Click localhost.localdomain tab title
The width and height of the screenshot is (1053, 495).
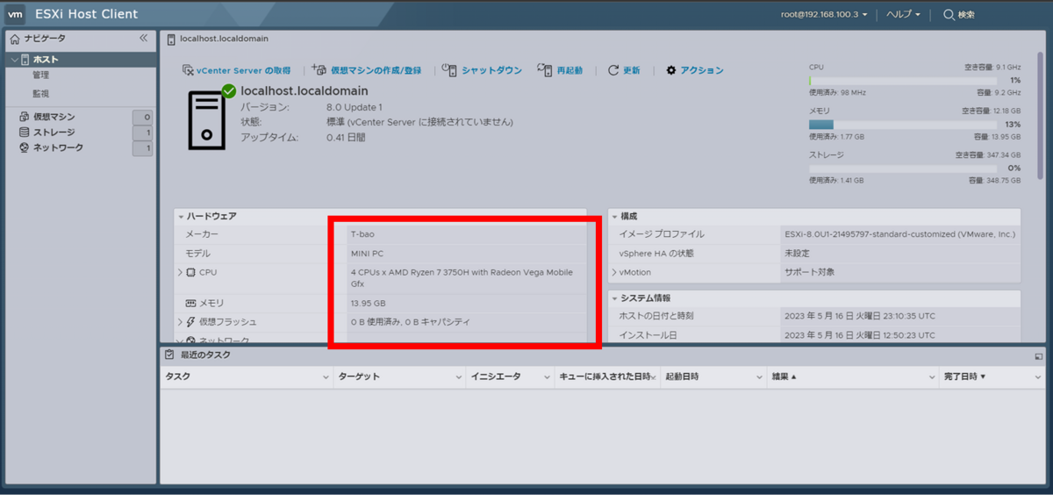click(x=224, y=39)
